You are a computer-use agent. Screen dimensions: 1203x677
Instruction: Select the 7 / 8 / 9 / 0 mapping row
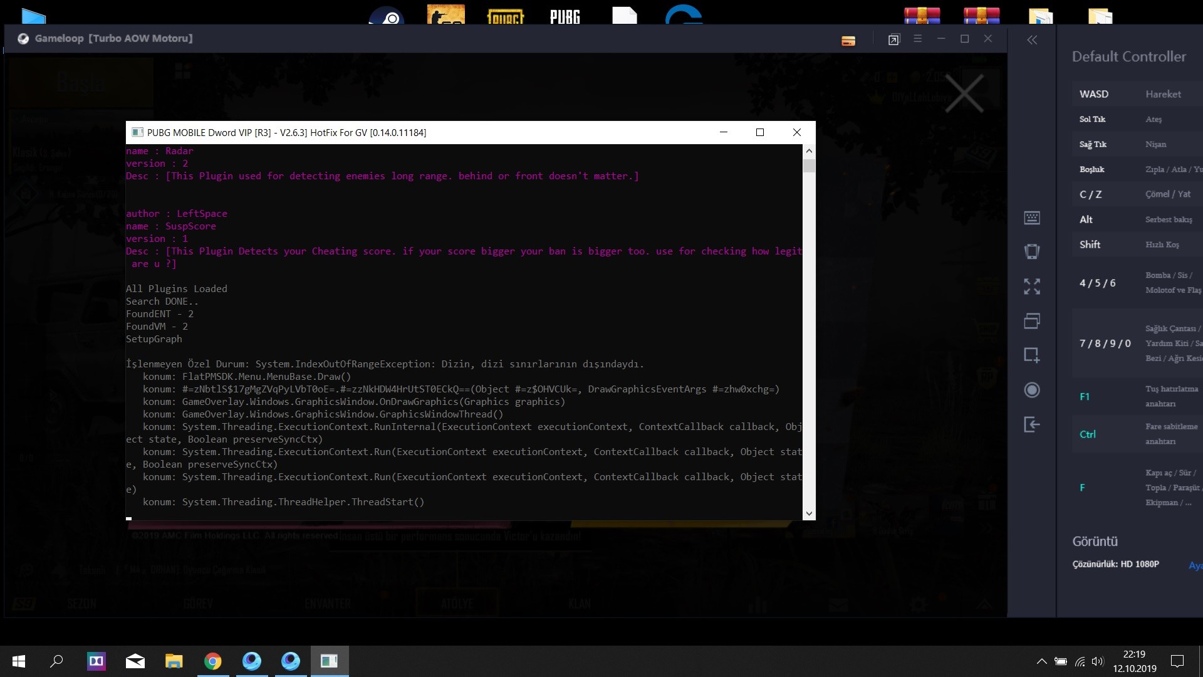(x=1137, y=343)
